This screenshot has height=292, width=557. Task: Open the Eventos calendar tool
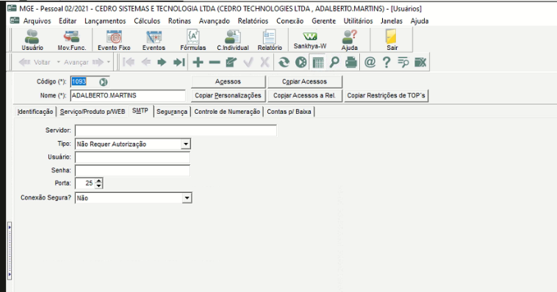pos(154,40)
